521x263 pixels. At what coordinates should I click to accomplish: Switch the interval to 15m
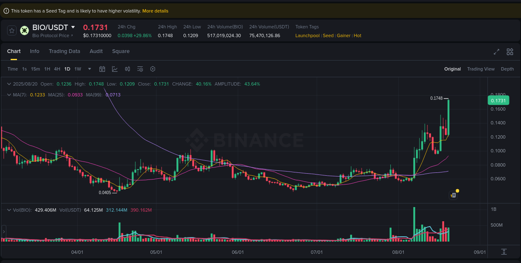click(x=35, y=69)
